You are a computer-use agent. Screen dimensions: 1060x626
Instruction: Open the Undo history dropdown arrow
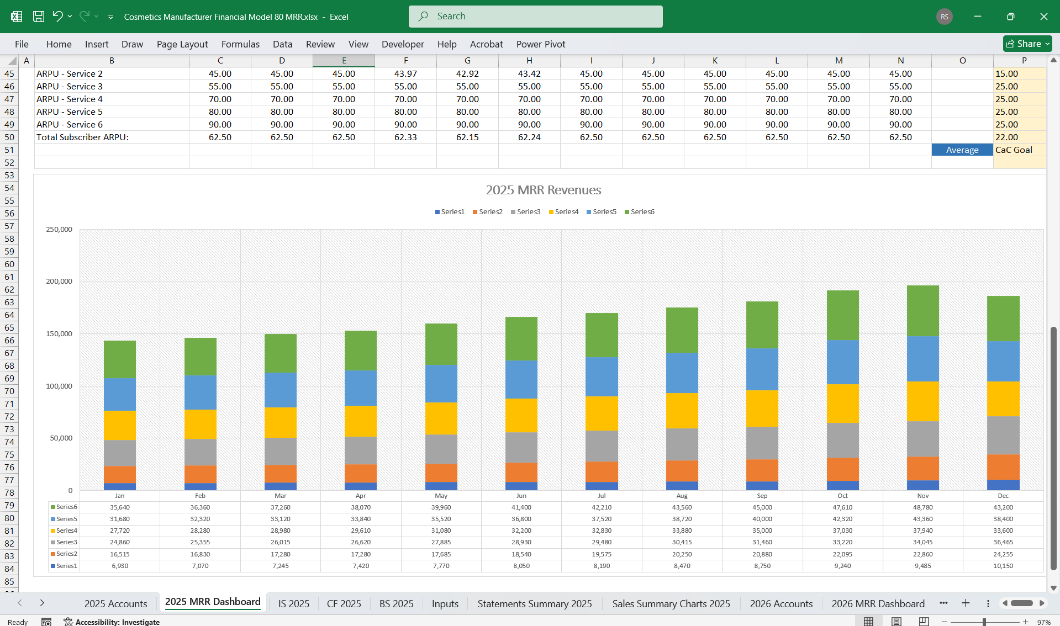click(70, 17)
